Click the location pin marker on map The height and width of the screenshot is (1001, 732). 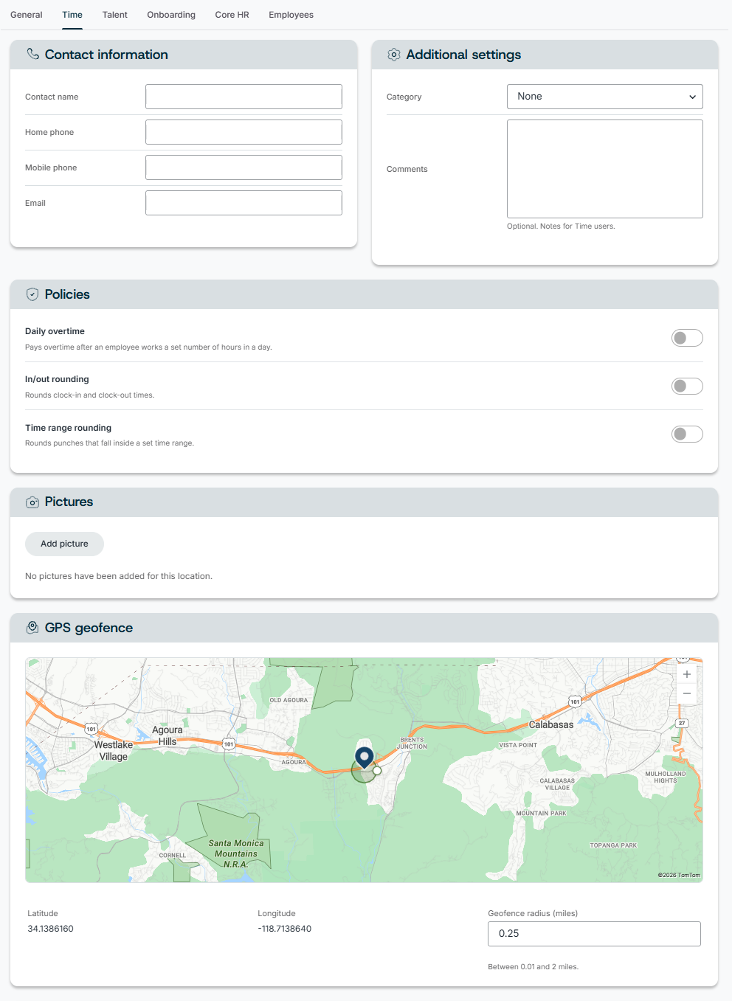pyautogui.click(x=365, y=758)
